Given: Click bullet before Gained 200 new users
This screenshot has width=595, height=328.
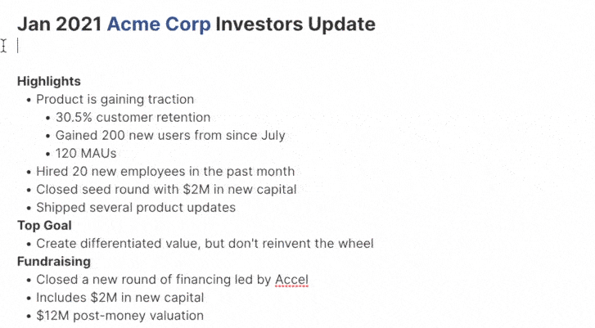Looking at the screenshot, I should pyautogui.click(x=47, y=136).
